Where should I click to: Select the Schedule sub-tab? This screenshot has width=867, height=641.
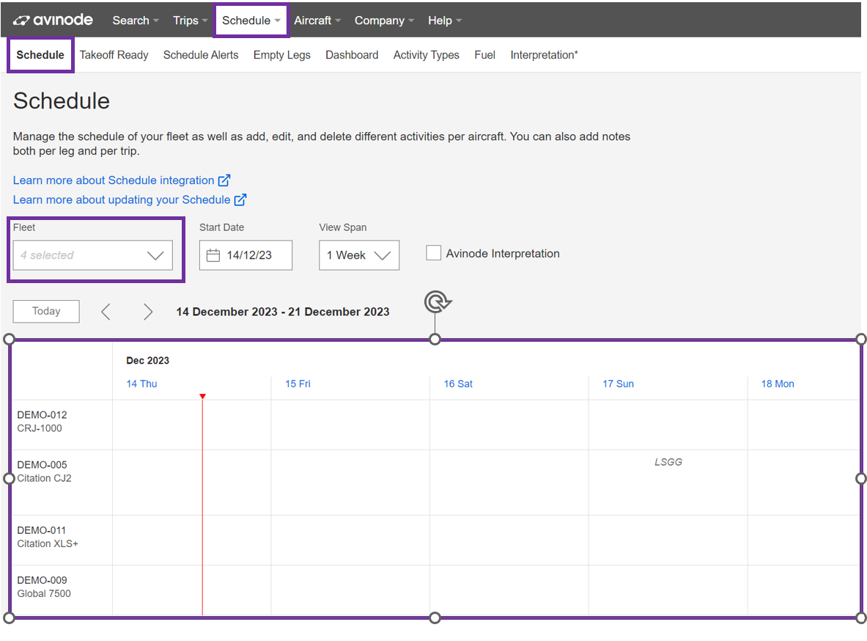pos(40,55)
